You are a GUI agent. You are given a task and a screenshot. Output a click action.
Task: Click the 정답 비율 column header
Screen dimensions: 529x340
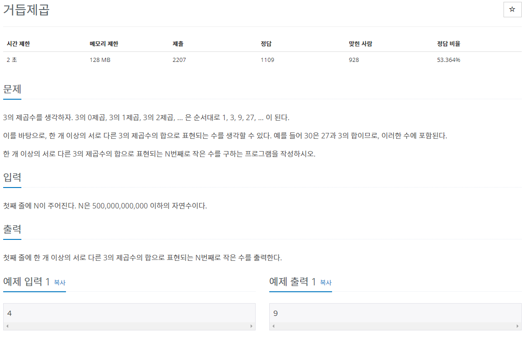pos(448,44)
